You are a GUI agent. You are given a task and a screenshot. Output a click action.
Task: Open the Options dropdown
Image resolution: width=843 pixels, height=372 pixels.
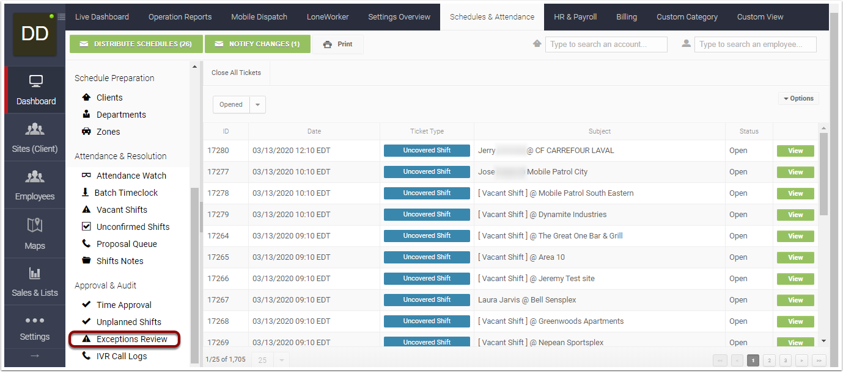798,98
